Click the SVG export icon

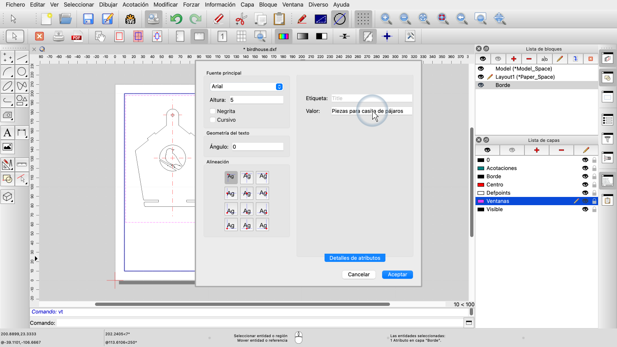[x=130, y=19]
